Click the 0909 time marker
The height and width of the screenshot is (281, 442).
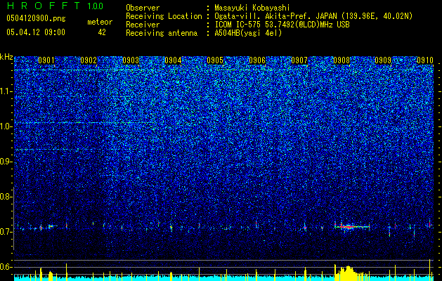[384, 60]
